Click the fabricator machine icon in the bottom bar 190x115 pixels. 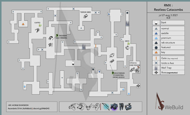click(x=128, y=107)
